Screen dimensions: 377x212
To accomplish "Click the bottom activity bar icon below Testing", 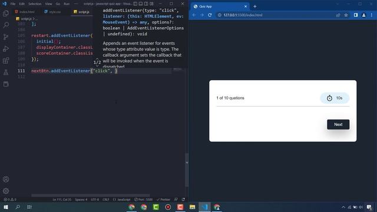I will (x=6, y=84).
